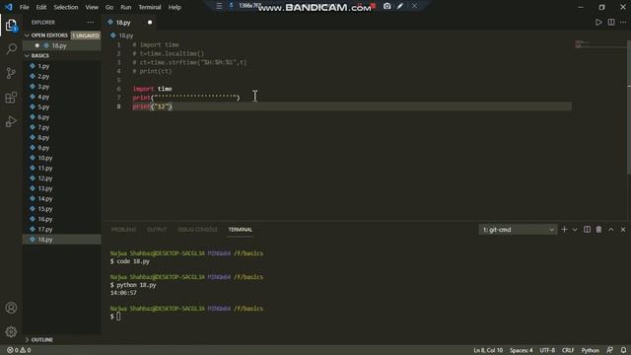Maximize the terminal panel size
Viewport: 631px width, 355px height.
(x=611, y=230)
